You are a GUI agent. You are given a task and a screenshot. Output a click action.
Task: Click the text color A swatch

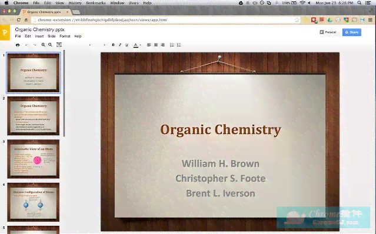coord(136,45)
